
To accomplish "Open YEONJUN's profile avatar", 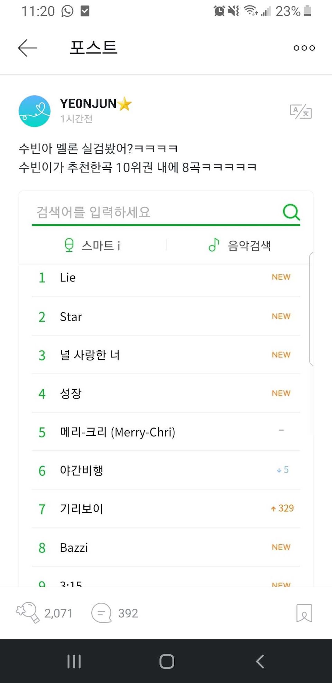I will pyautogui.click(x=34, y=111).
